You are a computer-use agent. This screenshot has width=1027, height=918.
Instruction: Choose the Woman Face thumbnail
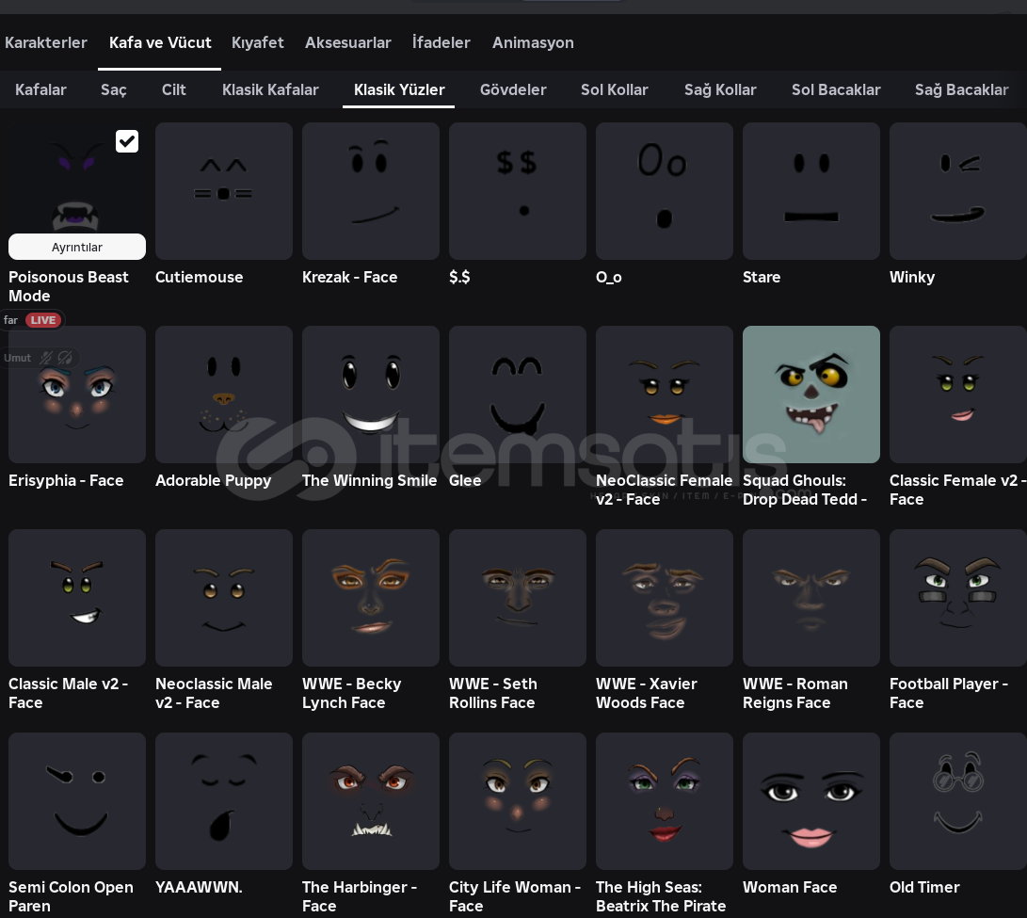[x=810, y=800]
